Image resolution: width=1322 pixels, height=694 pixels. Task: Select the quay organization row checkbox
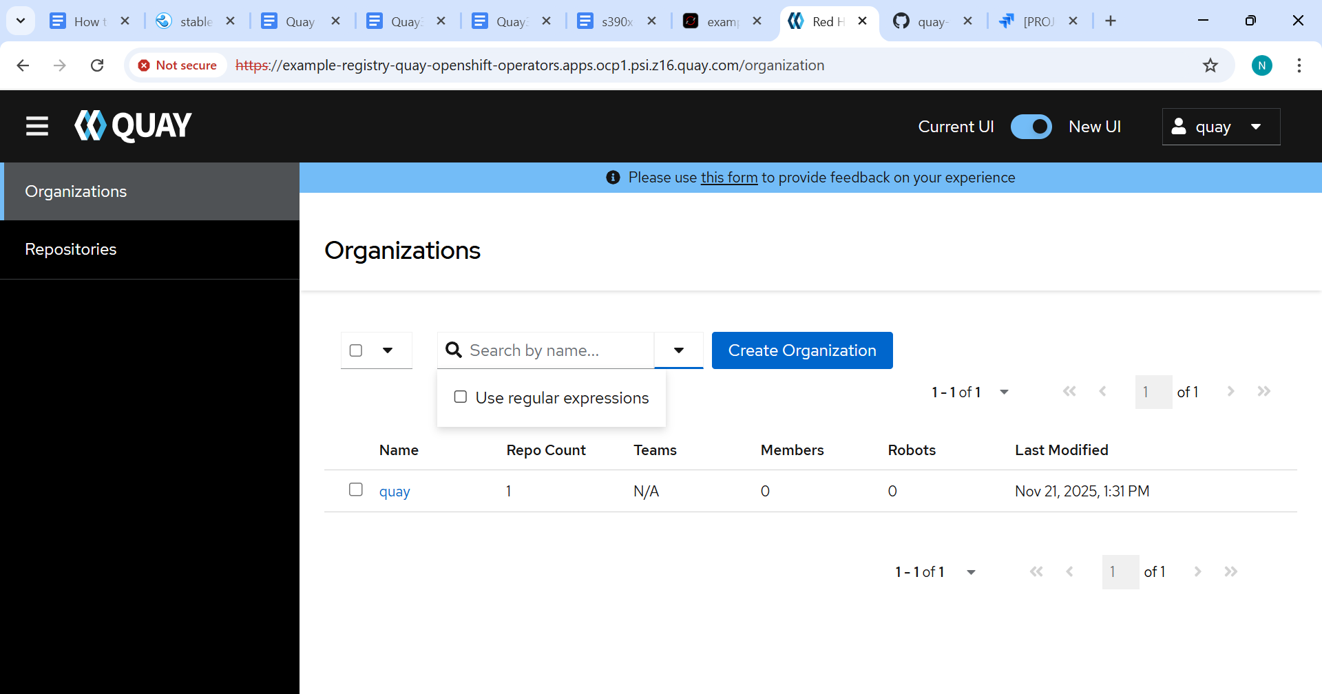[356, 490]
